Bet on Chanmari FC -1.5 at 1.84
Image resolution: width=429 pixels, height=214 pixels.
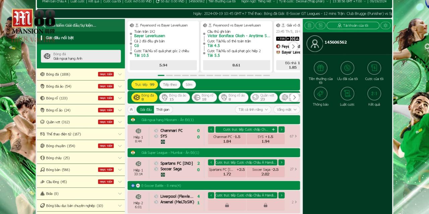[227, 139]
